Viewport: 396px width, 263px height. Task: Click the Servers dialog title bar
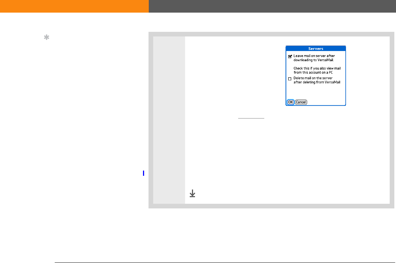316,49
